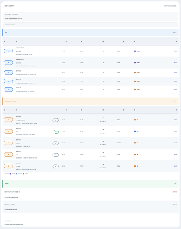Click the input bar above the blue section
Screen dimensions: 181x229
click(x=90, y=25)
